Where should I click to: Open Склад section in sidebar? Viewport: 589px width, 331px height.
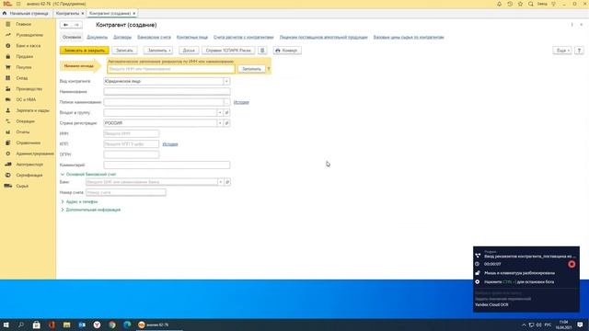click(x=22, y=78)
